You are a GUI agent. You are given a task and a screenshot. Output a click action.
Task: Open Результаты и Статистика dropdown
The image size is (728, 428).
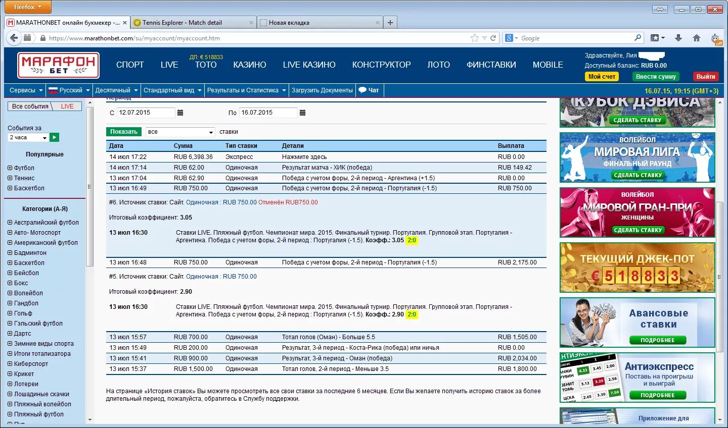(x=247, y=90)
